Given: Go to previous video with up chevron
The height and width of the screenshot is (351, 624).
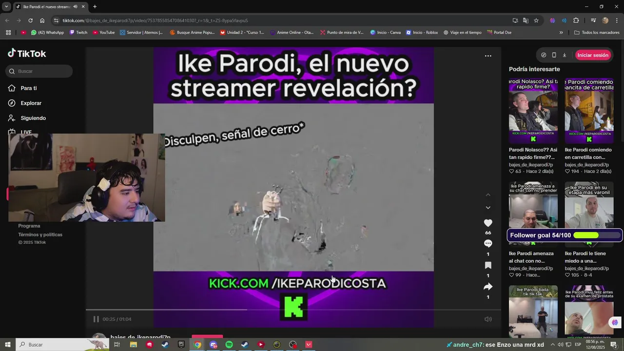Looking at the screenshot, I should 488,195.
